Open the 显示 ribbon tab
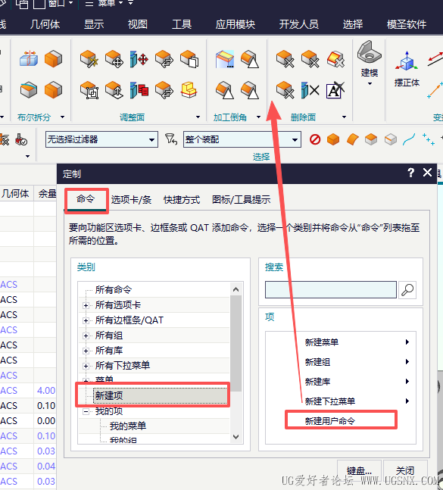 click(94, 24)
